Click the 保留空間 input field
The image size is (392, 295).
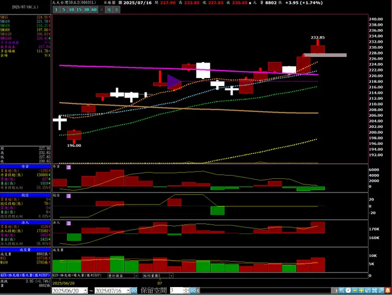click(176, 291)
